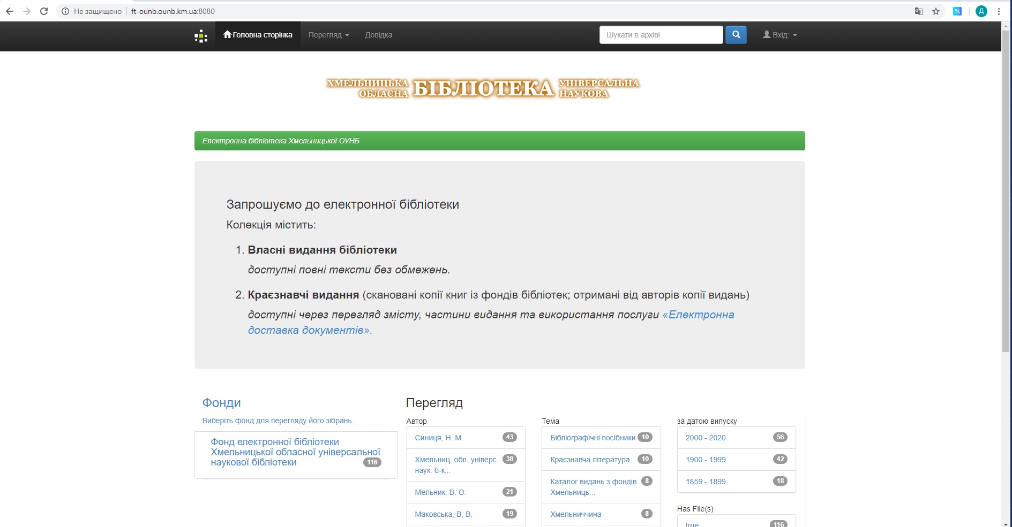View the not-secure site info icon

pos(65,11)
